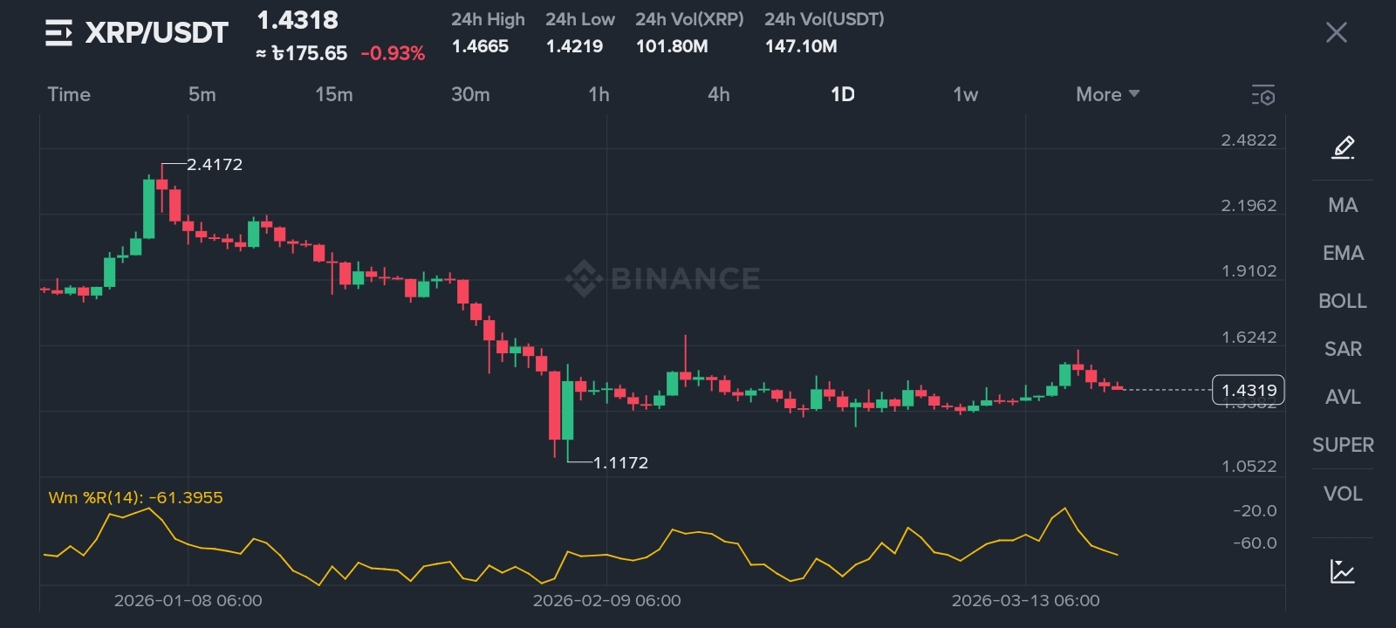Click the 1.6242 price axis label
The height and width of the screenshot is (628, 1396).
pos(1249,337)
